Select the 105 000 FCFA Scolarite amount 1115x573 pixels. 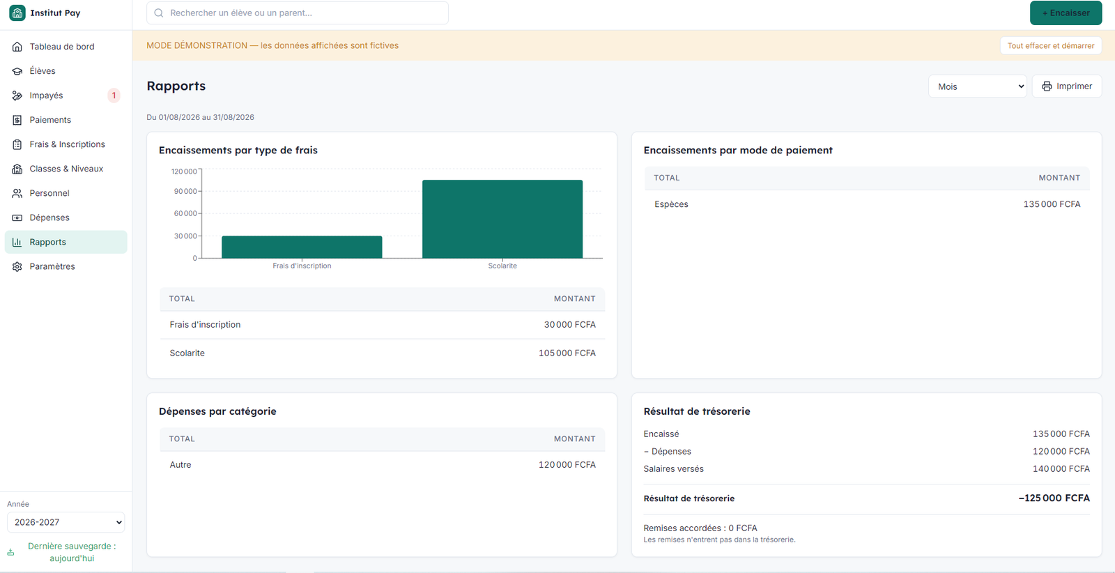567,353
